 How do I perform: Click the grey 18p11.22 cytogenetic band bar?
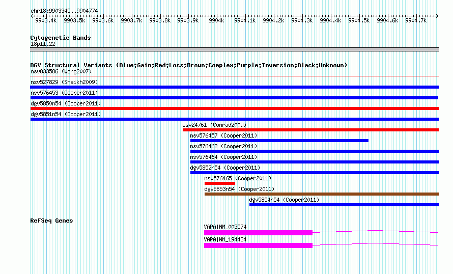click(234, 49)
